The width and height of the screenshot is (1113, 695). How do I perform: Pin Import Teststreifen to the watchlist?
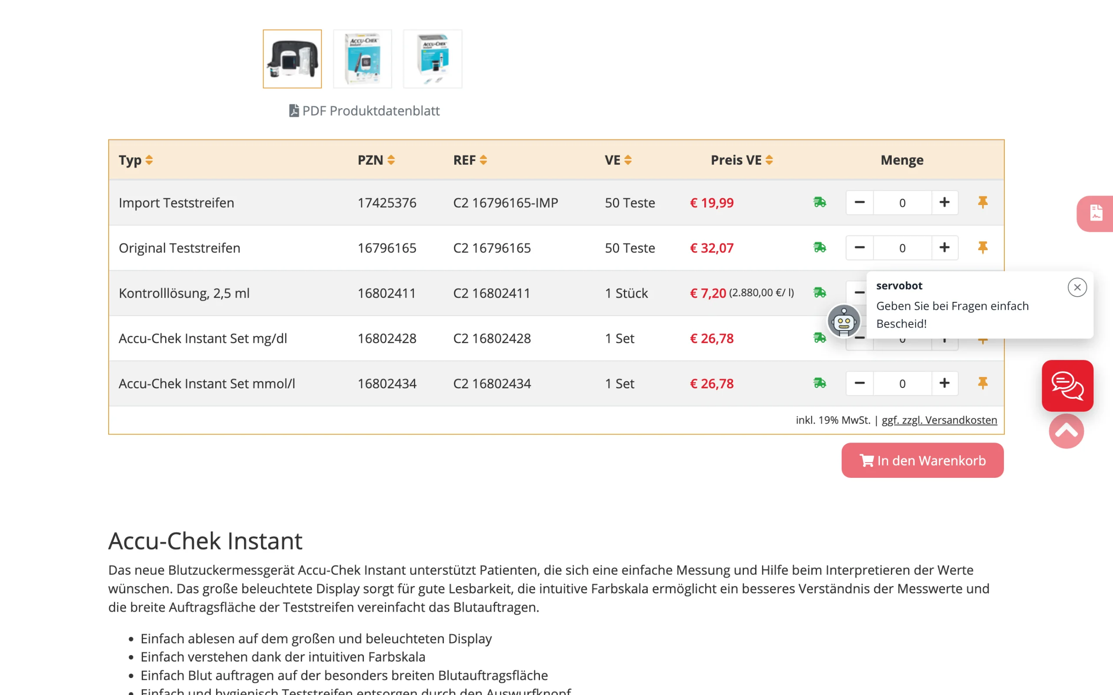(983, 202)
